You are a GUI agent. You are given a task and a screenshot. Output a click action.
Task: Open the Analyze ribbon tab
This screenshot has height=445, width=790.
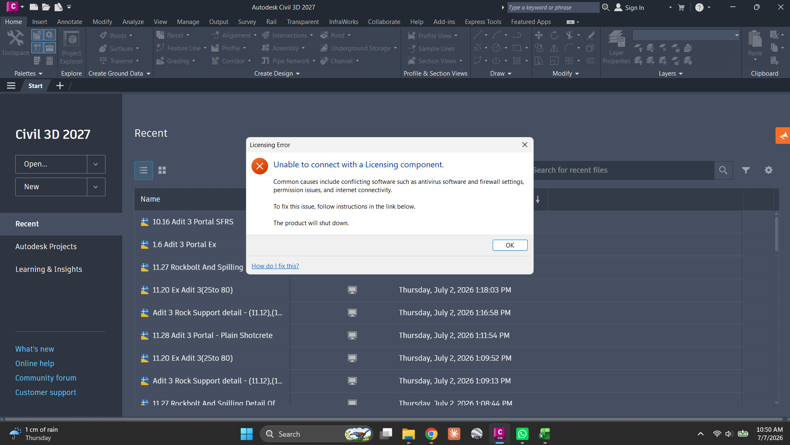click(133, 22)
